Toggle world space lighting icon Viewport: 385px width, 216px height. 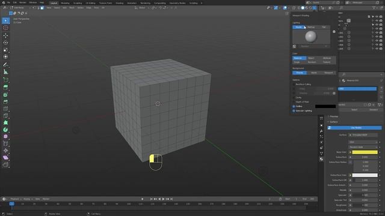pyautogui.click(x=294, y=46)
